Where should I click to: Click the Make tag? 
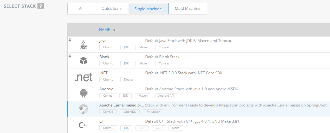click(175, 128)
